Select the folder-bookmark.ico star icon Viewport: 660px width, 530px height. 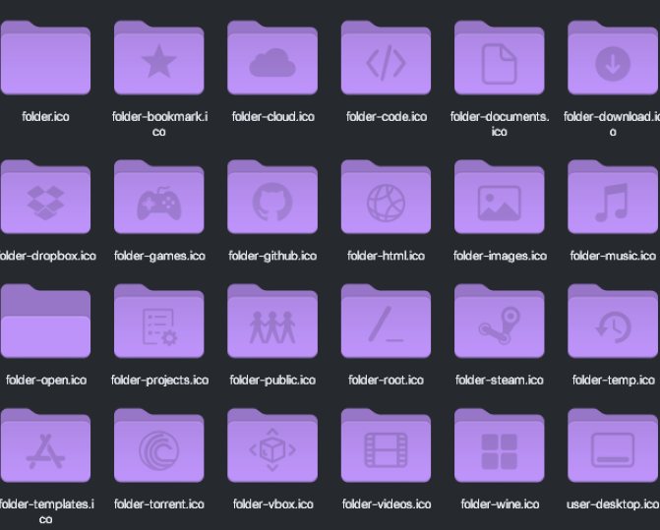tap(159, 63)
